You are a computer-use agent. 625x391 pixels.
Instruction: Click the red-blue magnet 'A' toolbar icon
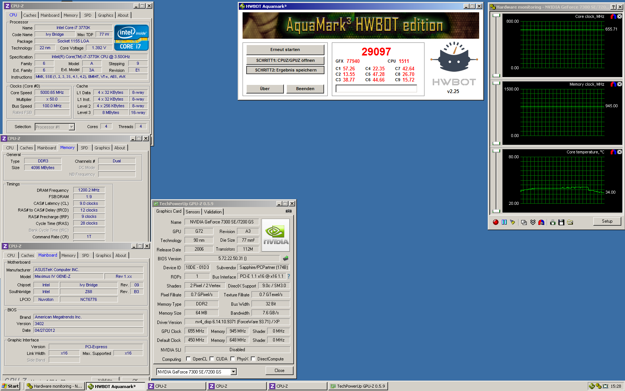[x=541, y=222]
